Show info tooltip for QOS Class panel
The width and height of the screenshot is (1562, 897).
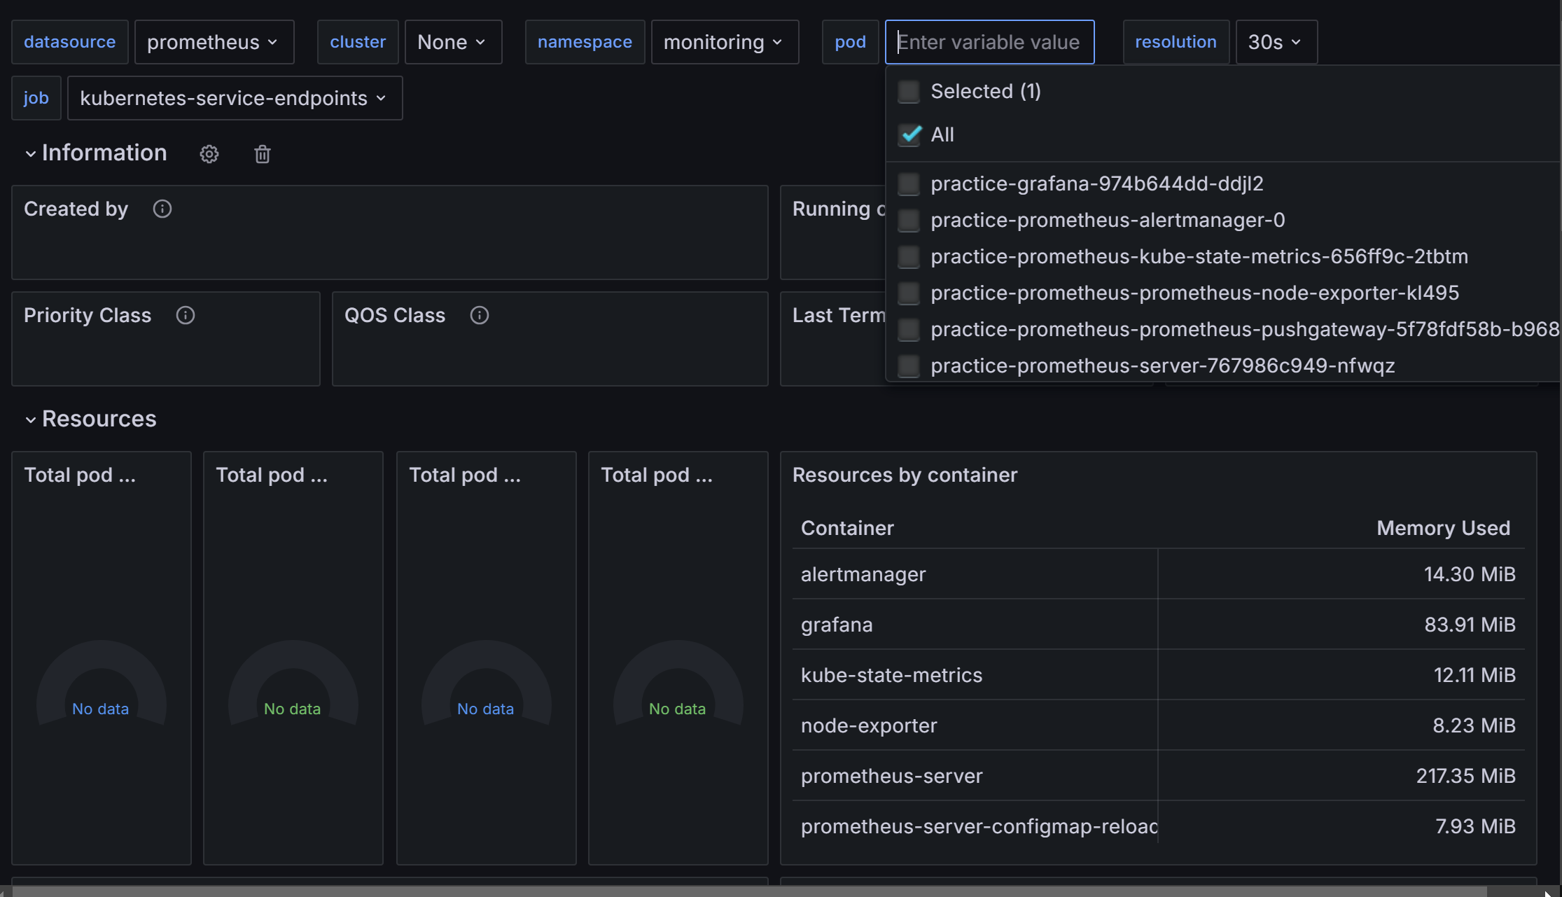(x=480, y=315)
